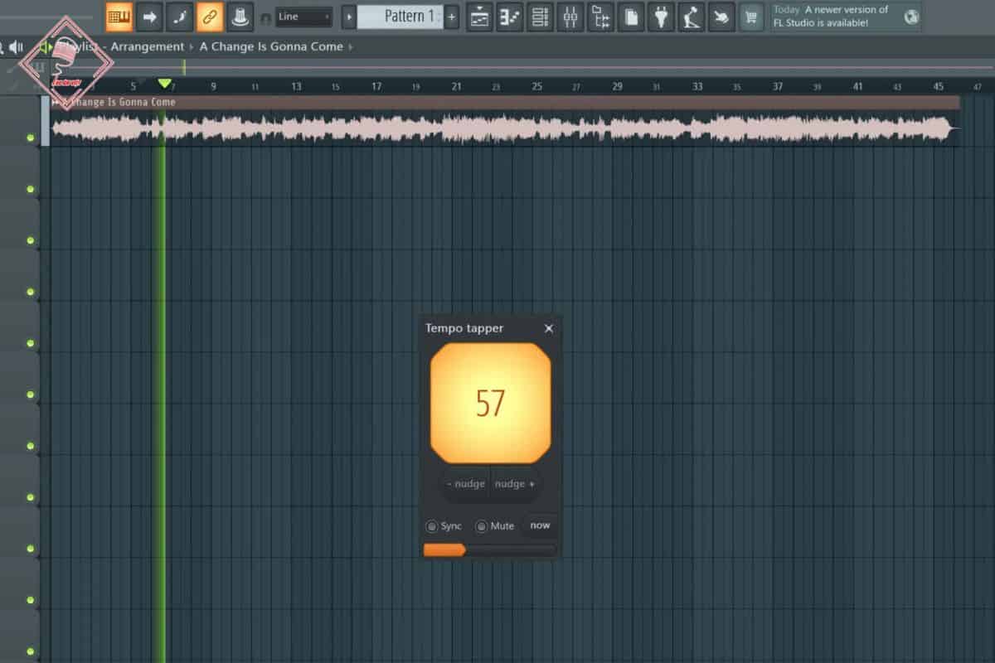Tap the large 57 tempo pad
The width and height of the screenshot is (995, 663).
click(x=490, y=404)
